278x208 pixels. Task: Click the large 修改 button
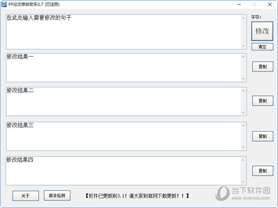point(262,31)
